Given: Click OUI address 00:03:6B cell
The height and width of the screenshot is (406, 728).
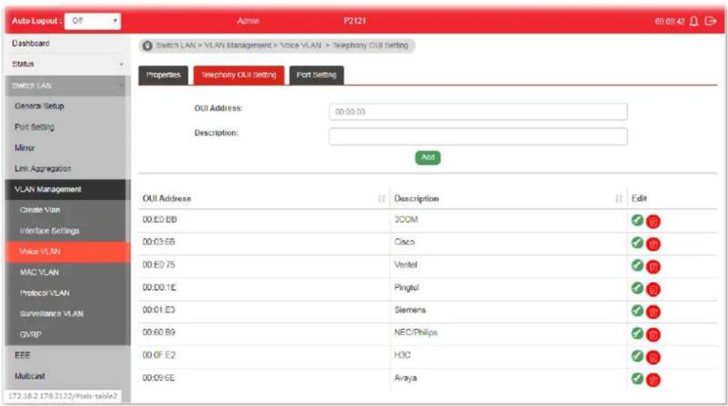Looking at the screenshot, I should 159,242.
